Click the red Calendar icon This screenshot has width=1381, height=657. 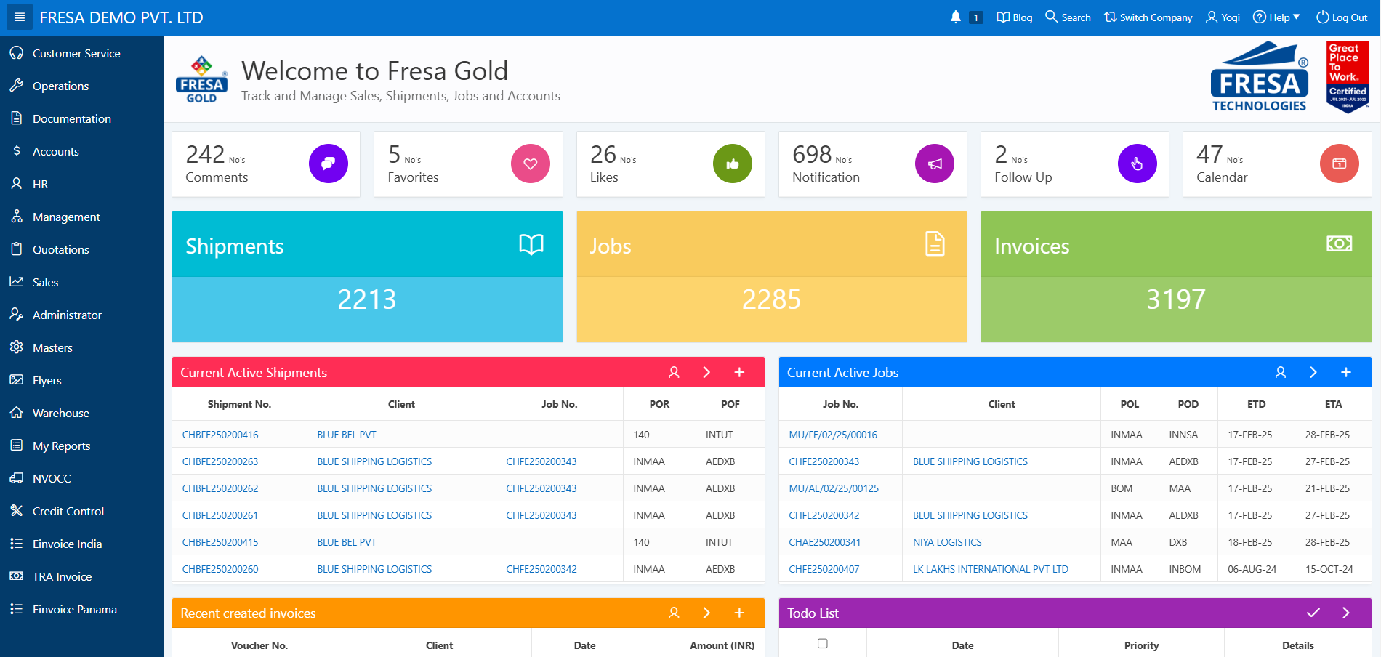[x=1340, y=164]
